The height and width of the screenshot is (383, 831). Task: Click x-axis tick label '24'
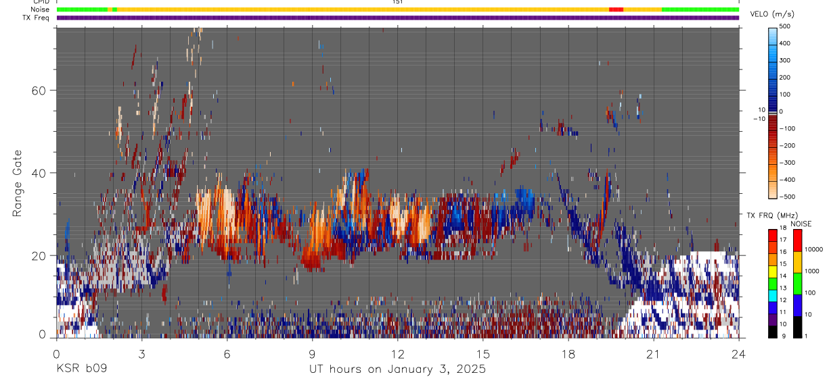click(x=738, y=354)
